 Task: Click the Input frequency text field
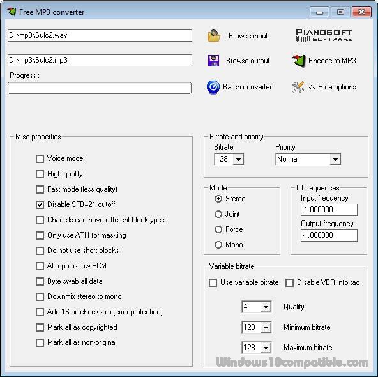pyautogui.click(x=329, y=210)
